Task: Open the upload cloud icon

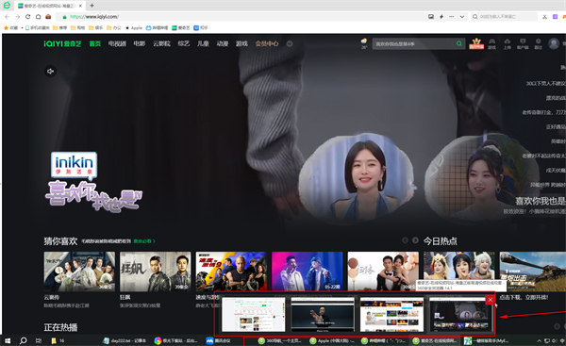Action: pyautogui.click(x=508, y=43)
